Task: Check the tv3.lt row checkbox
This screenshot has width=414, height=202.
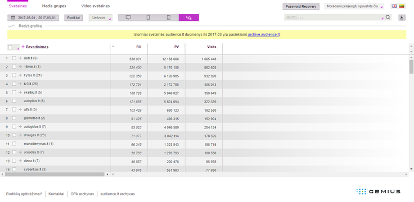Action: click(x=14, y=84)
